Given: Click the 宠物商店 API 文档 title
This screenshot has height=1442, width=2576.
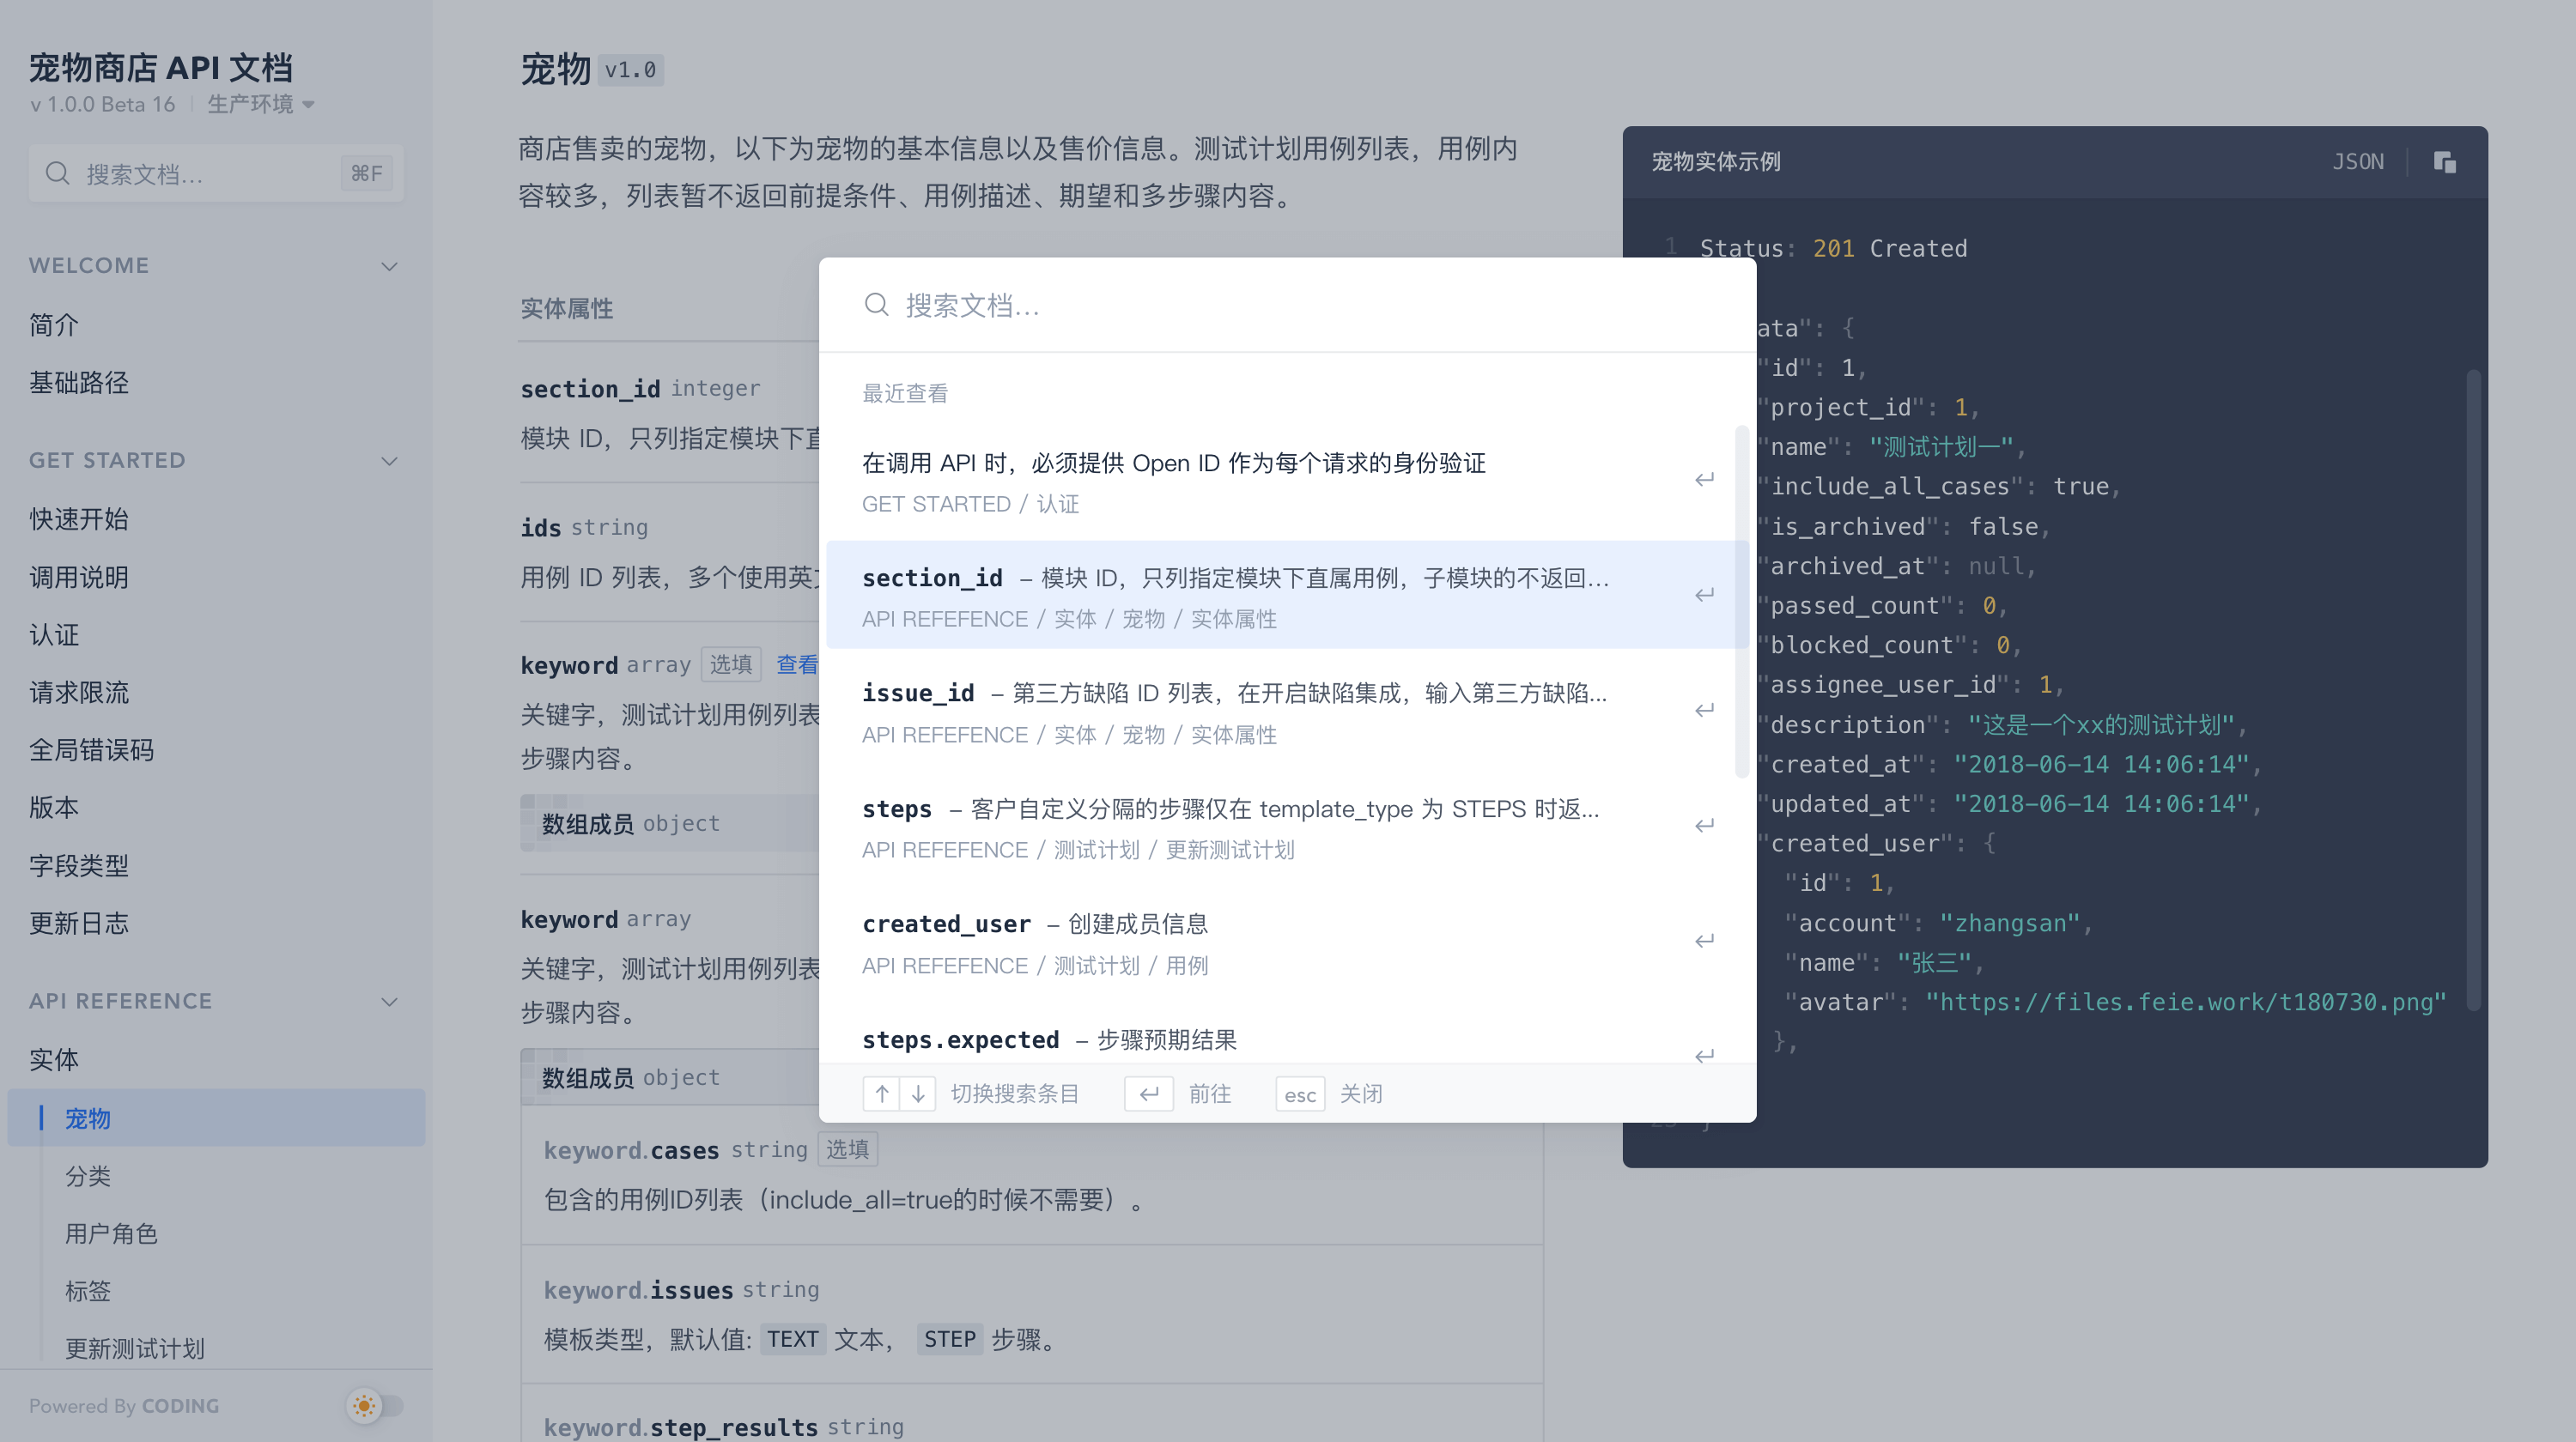Looking at the screenshot, I should pyautogui.click(x=161, y=67).
